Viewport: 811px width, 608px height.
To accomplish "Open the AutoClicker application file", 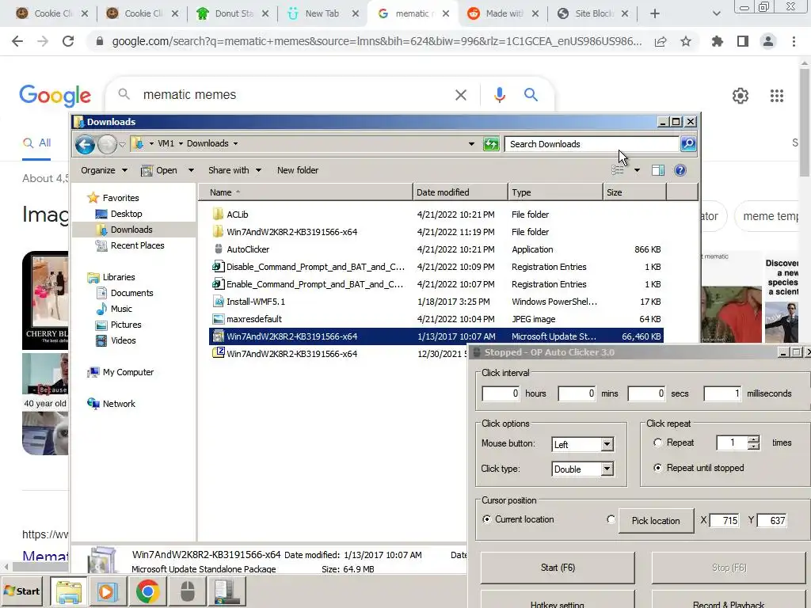I will (x=248, y=249).
